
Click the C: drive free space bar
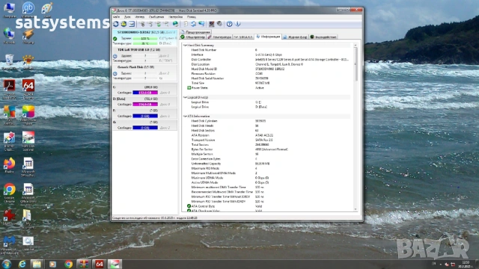click(x=145, y=93)
